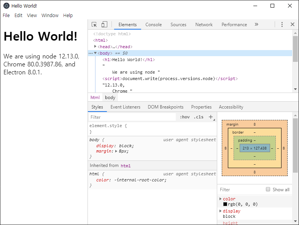Focus the computed properties Filter field
The height and width of the screenshot is (225, 299).
241,189
